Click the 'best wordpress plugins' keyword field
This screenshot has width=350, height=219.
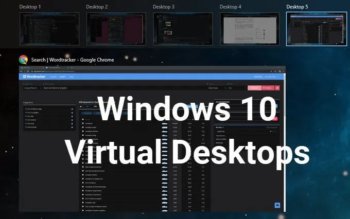coord(124,88)
